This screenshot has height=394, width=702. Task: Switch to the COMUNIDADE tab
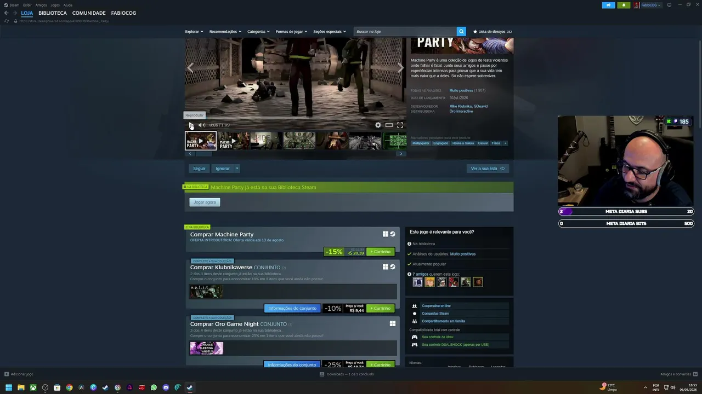coord(89,13)
